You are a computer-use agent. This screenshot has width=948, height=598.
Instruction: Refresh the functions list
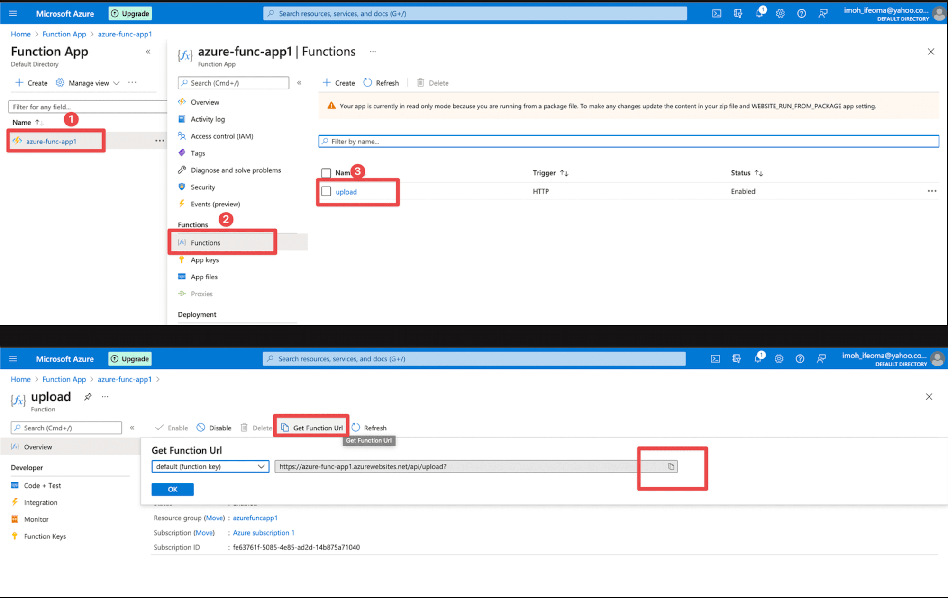(x=381, y=83)
